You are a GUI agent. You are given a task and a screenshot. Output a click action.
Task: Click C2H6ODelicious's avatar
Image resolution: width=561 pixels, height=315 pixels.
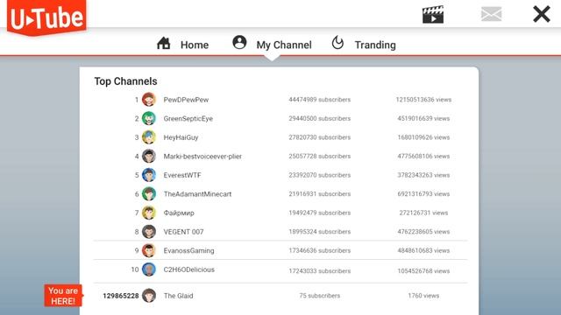click(149, 269)
